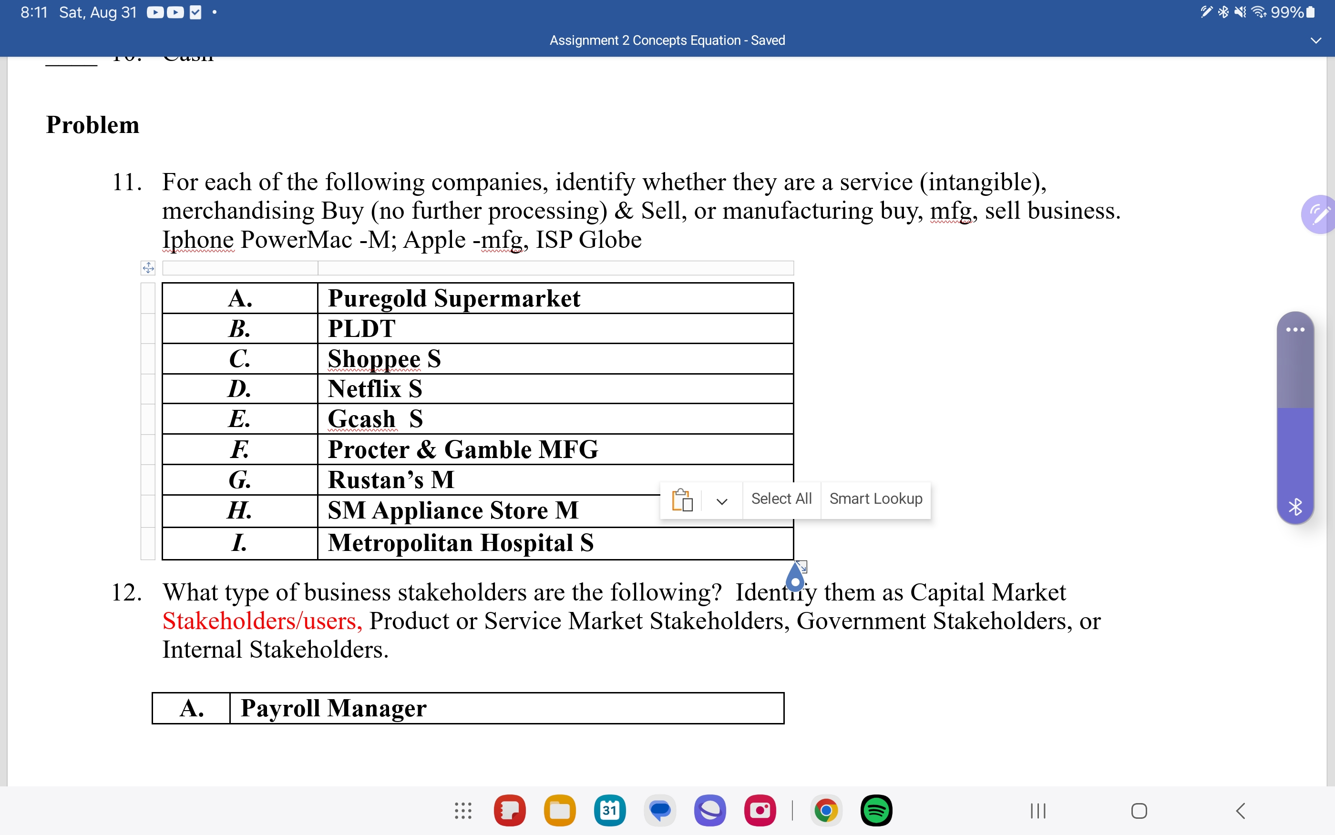
Task: Tap the checkmark notification icon
Action: click(195, 12)
